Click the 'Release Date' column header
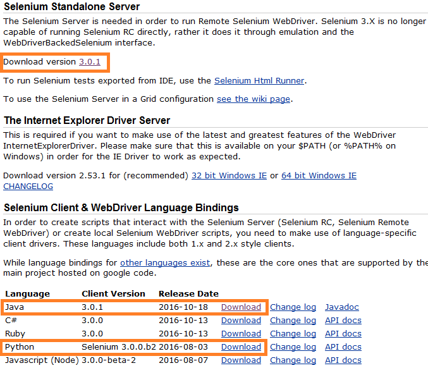This screenshot has width=428, height=368. pyautogui.click(x=188, y=294)
